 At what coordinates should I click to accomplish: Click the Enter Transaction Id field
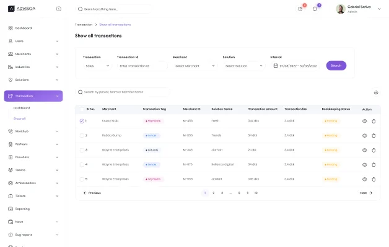[x=142, y=66]
